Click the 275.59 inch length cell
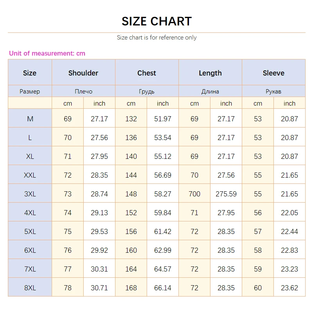Screen dimensions: 313x313 point(226,194)
